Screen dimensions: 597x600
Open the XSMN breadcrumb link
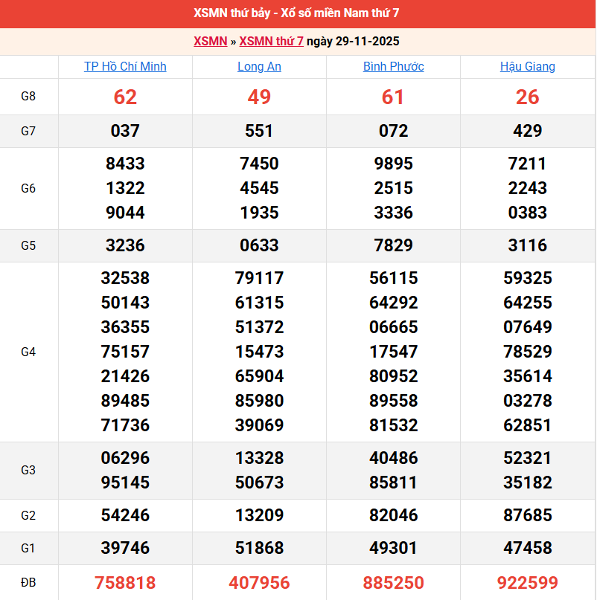point(210,42)
